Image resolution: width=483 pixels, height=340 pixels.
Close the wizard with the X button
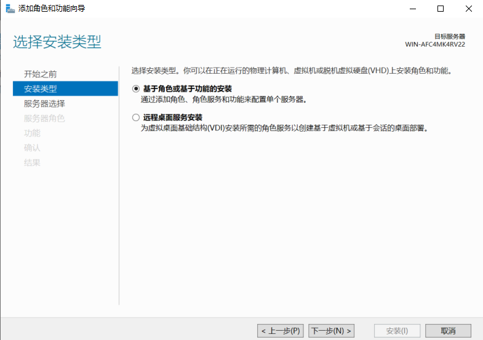click(x=468, y=9)
